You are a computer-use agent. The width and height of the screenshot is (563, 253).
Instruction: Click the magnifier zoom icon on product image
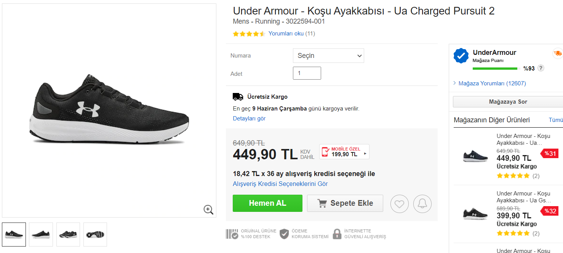click(208, 210)
